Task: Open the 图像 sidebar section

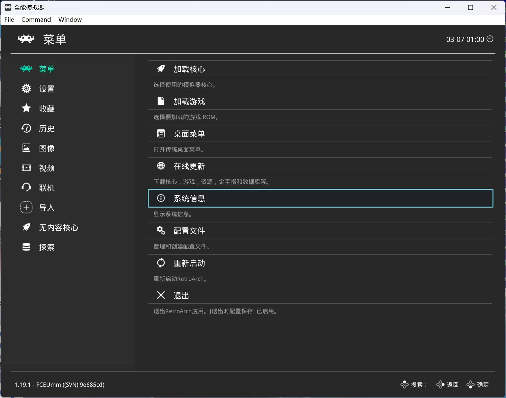Action: coord(47,148)
